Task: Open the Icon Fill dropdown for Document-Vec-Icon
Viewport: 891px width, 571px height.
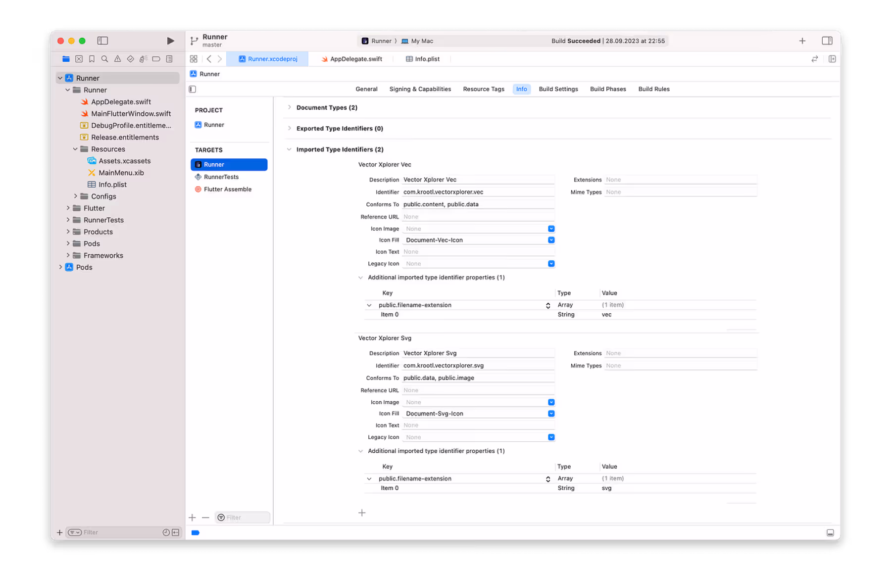Action: tap(551, 240)
